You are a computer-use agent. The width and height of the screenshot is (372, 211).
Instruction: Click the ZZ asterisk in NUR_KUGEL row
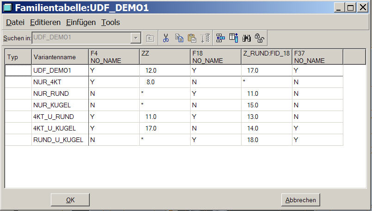coord(165,105)
